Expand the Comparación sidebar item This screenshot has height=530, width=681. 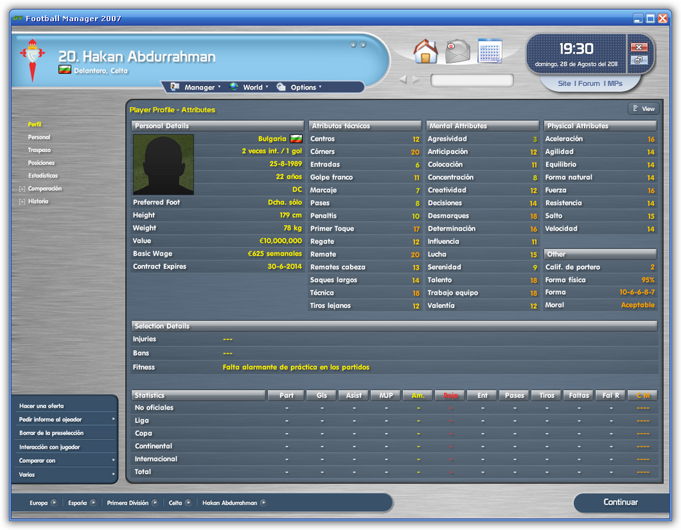[x=22, y=189]
